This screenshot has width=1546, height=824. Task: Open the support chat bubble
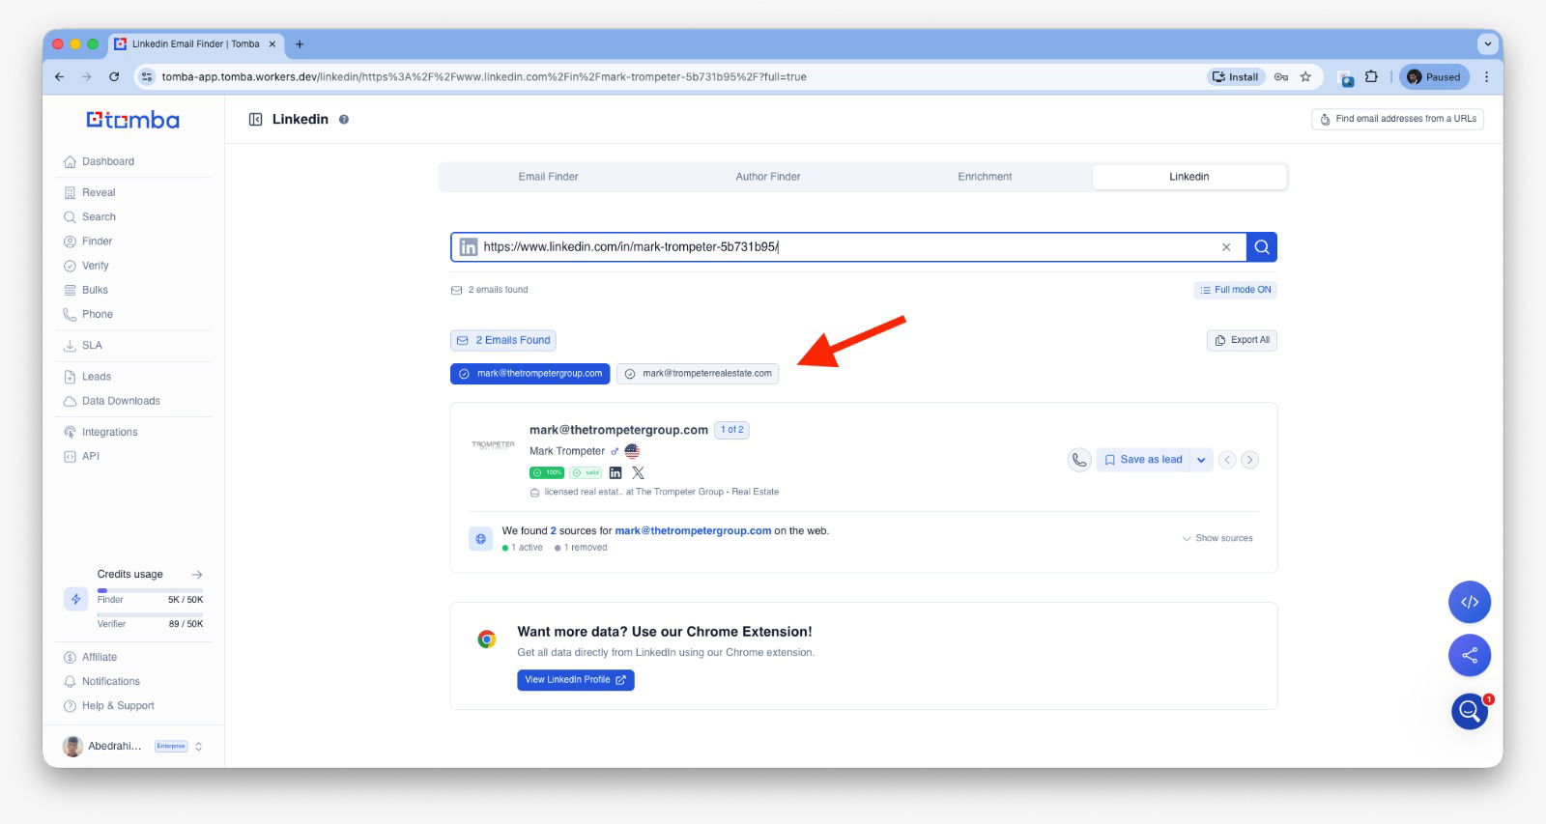coord(1469,712)
